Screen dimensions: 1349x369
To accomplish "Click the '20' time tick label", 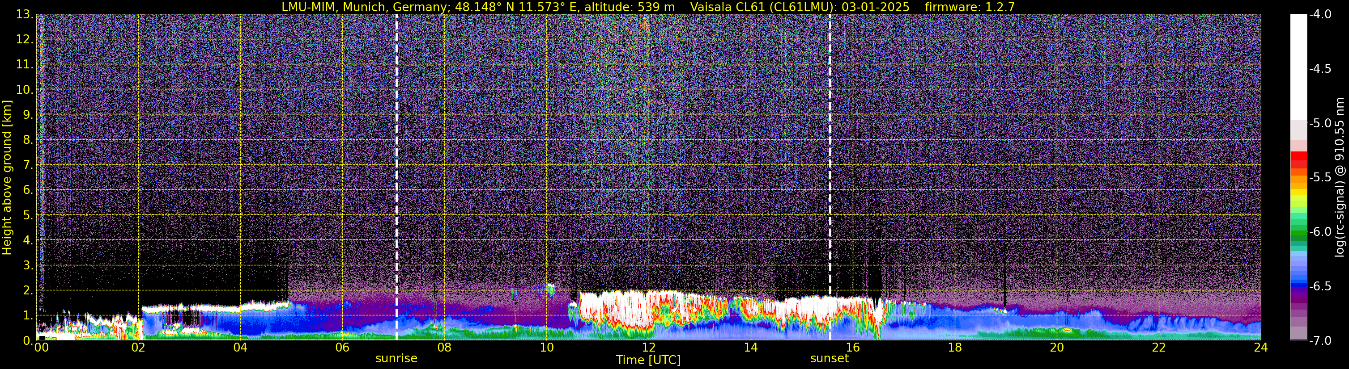I will point(1057,348).
